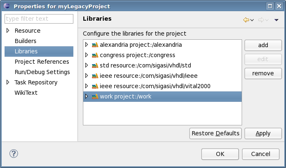Expand the work project:/work entry
Screen dimensions: 286x168
click(x=87, y=96)
